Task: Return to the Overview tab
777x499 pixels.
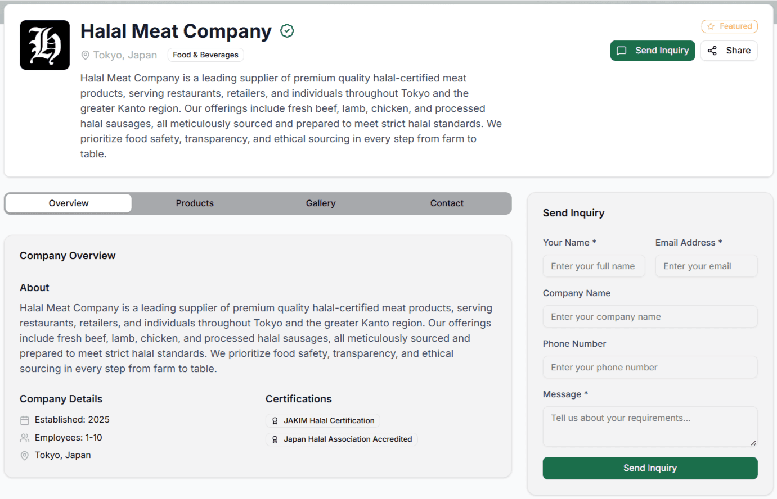Action: (x=68, y=203)
